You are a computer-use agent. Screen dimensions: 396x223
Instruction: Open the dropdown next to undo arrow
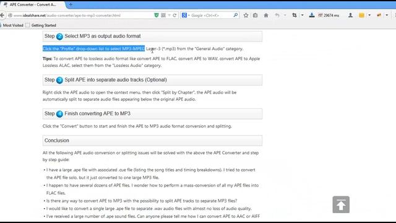[285, 15]
